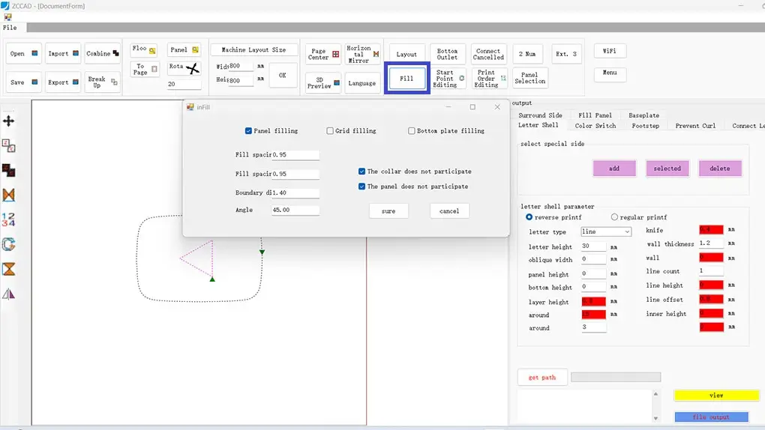Switch to the Surround Side tab

pos(540,115)
